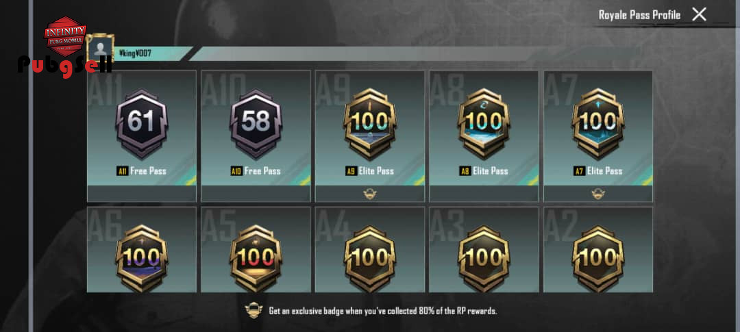Select the A2 gold level 100 badge
Image resolution: width=740 pixels, height=332 pixels.
click(x=598, y=258)
